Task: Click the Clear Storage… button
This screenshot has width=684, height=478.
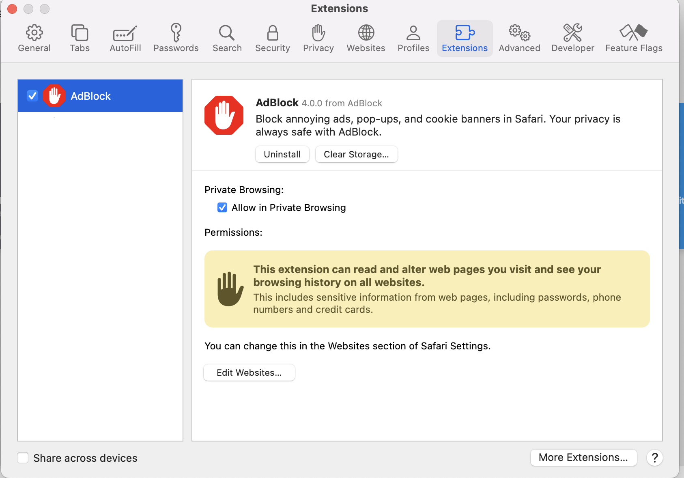Action: (x=356, y=154)
